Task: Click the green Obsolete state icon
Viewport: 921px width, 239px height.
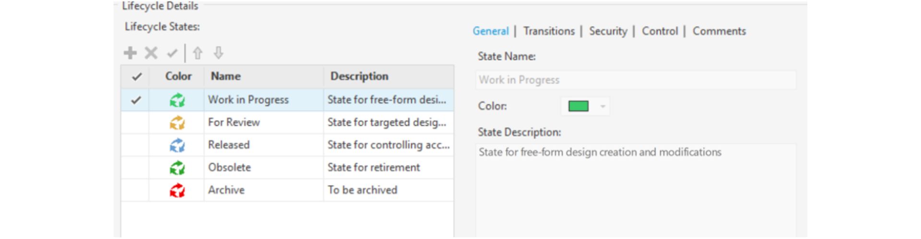Action: coord(177,168)
